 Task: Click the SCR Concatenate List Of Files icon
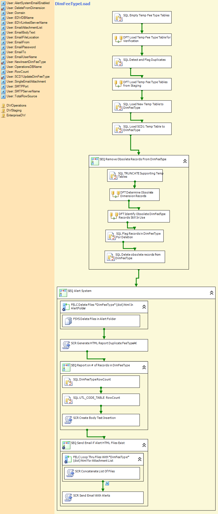point(70,473)
